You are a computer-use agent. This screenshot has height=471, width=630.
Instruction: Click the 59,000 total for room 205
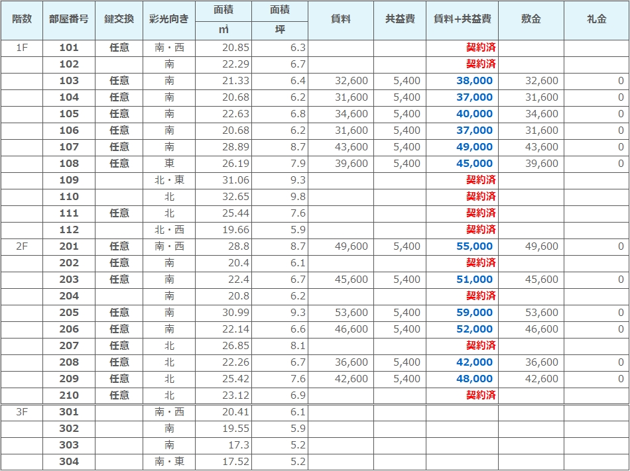474,313
